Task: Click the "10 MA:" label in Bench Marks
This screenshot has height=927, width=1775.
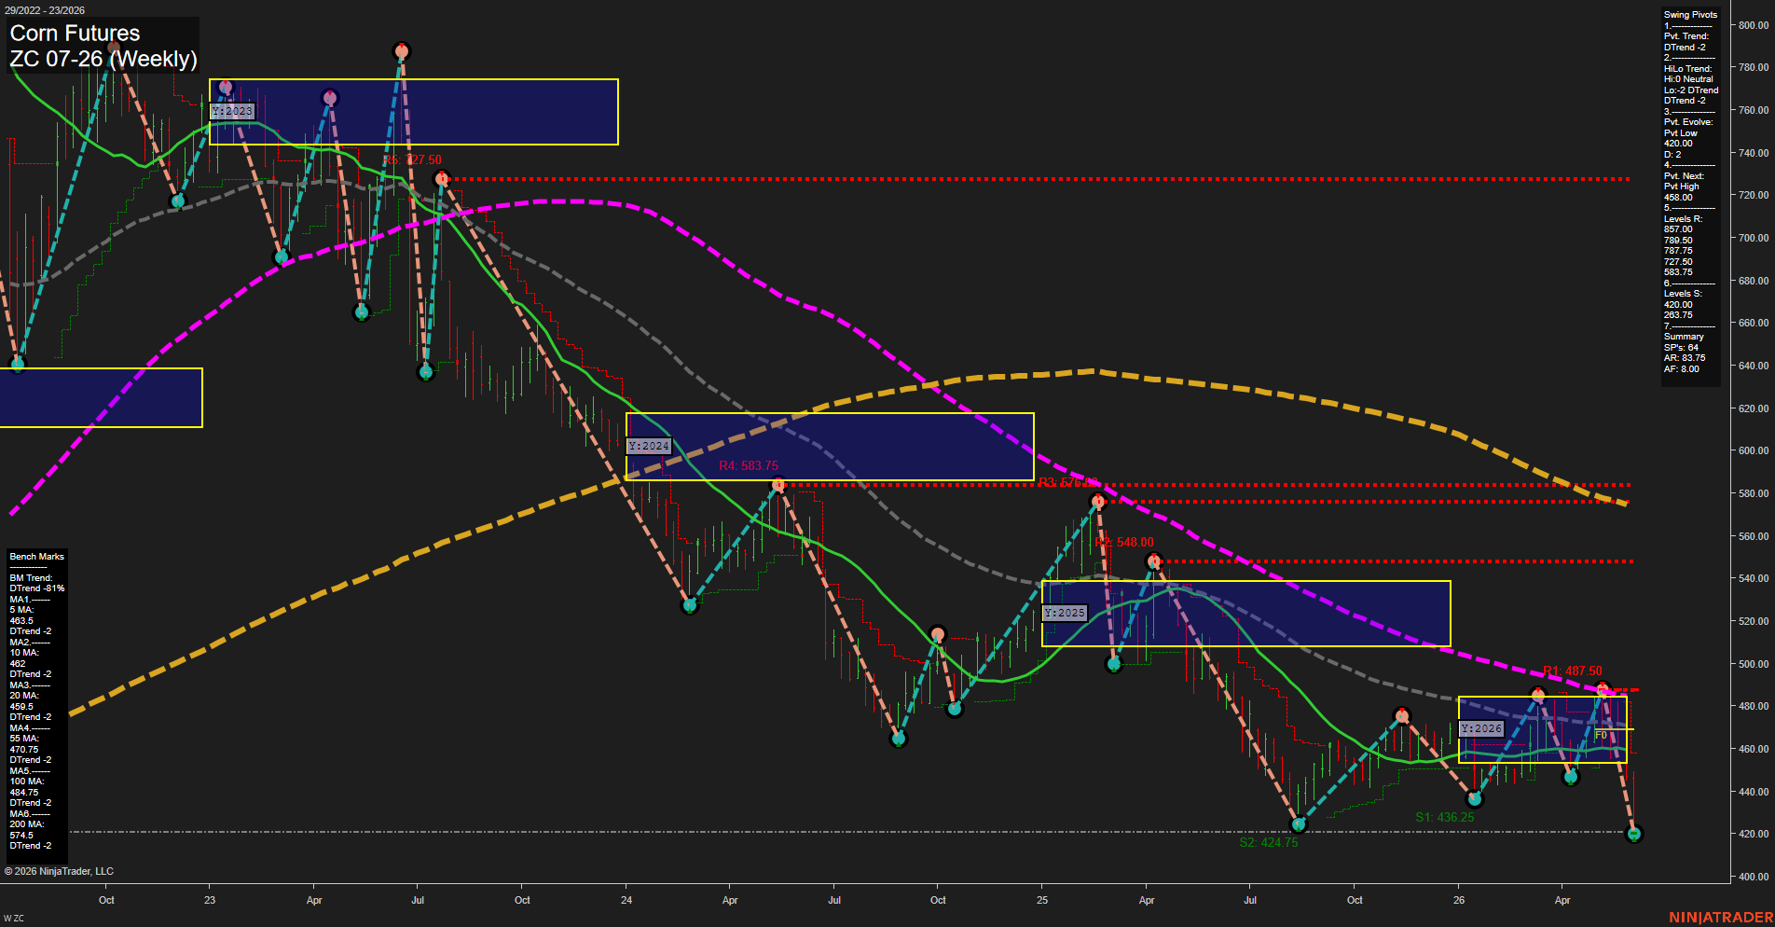Action: (24, 653)
